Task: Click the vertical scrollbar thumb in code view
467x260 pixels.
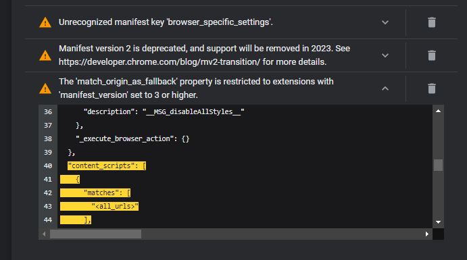Action: [x=438, y=165]
